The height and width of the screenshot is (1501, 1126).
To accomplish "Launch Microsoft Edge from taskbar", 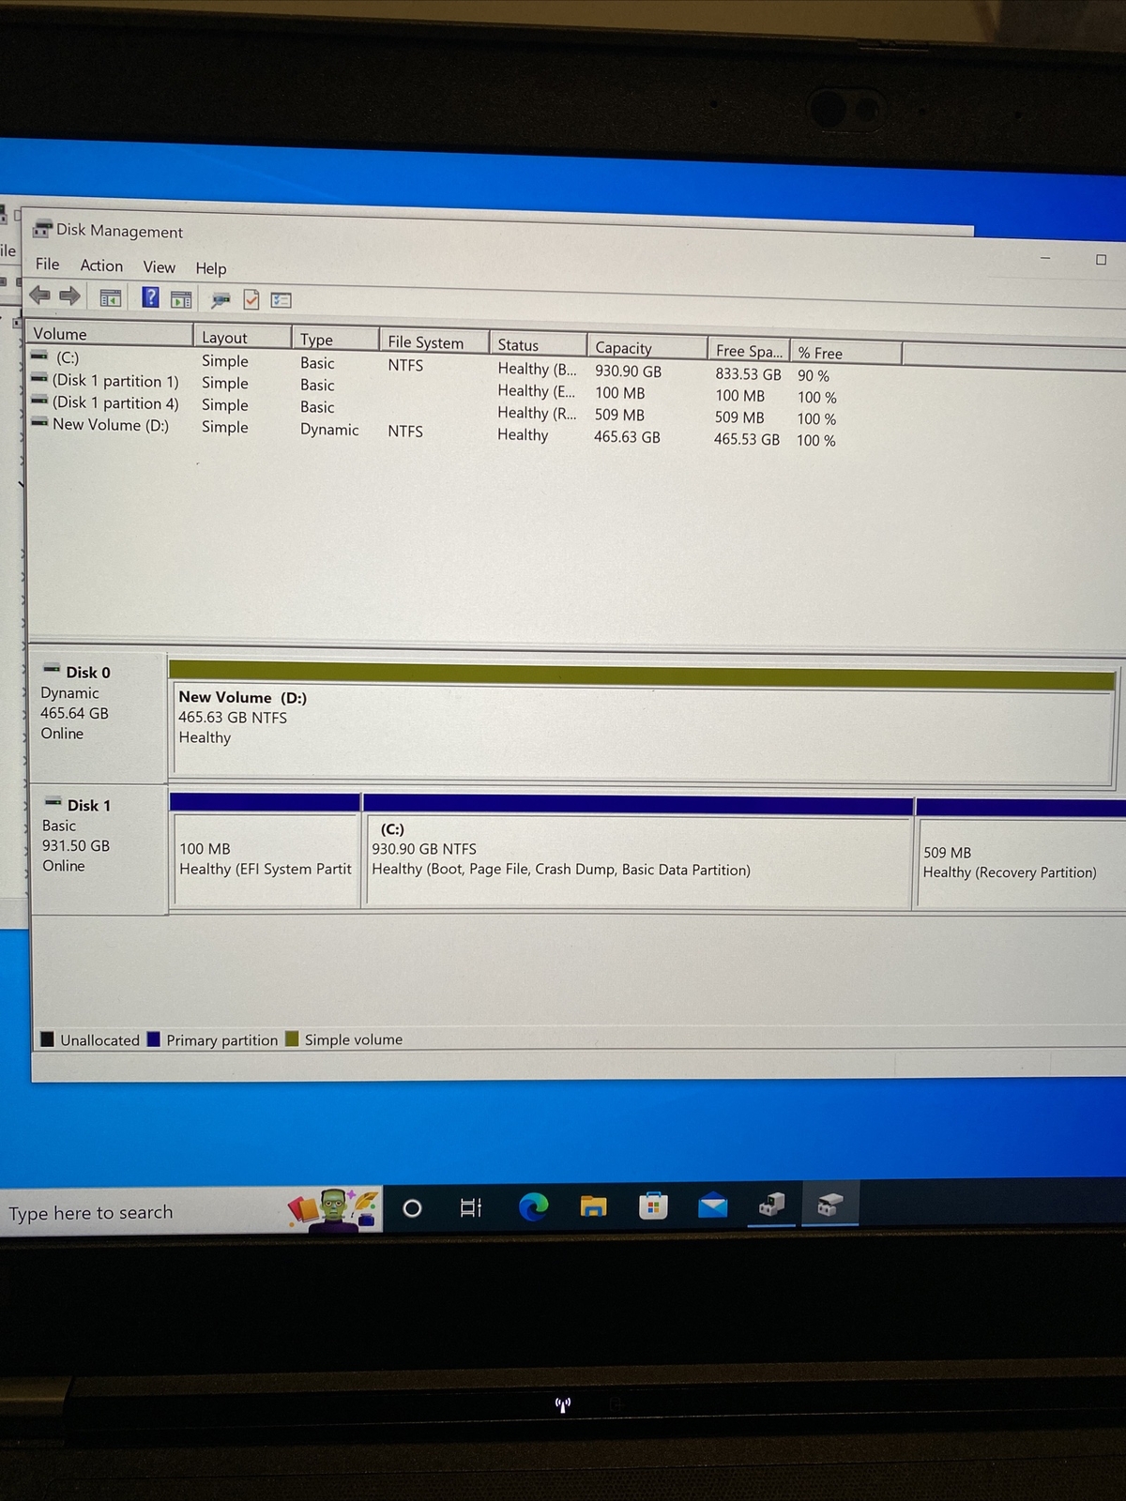I will click(x=533, y=1206).
